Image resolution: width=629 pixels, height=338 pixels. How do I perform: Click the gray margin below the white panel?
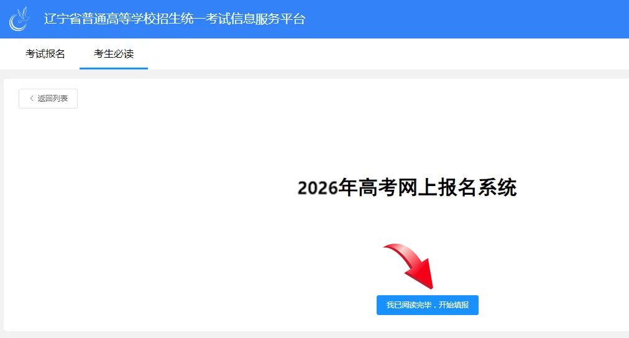[311, 334]
